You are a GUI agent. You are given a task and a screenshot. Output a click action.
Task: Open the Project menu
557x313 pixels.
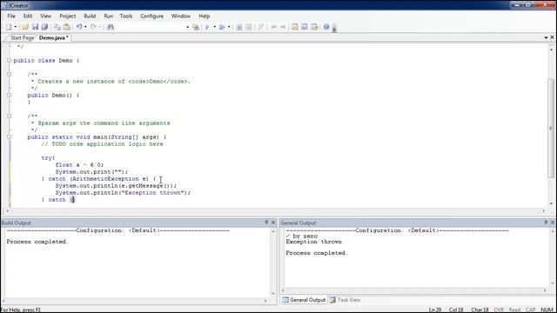(68, 16)
